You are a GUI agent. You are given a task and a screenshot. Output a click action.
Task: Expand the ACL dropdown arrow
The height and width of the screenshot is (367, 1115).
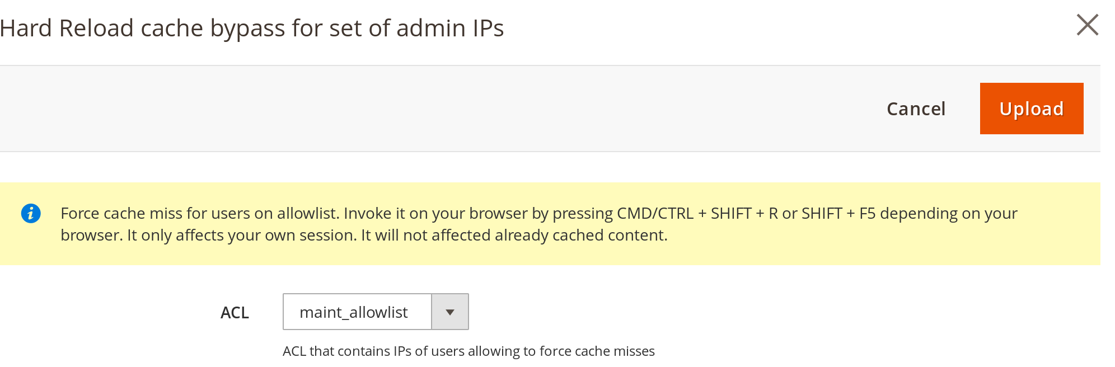coord(450,312)
